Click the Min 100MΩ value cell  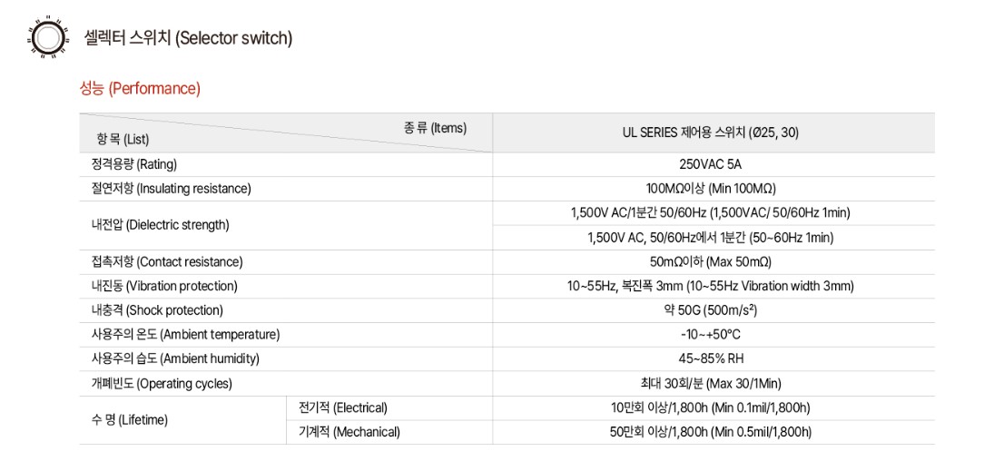pos(712,189)
